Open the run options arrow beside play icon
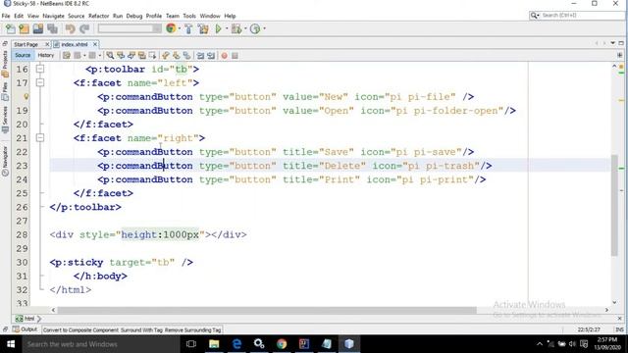628x353 pixels. [227, 28]
